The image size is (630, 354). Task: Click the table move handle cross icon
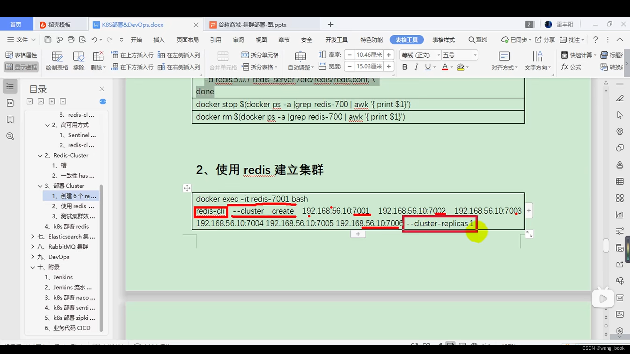[x=187, y=188]
